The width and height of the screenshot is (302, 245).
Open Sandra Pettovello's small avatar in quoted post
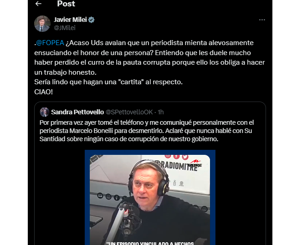click(x=45, y=112)
